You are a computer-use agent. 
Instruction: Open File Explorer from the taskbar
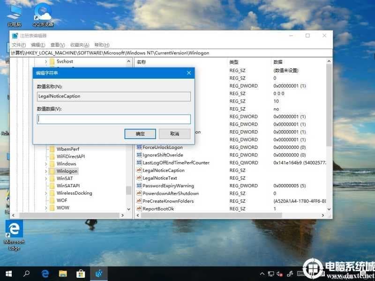pyautogui.click(x=63, y=274)
